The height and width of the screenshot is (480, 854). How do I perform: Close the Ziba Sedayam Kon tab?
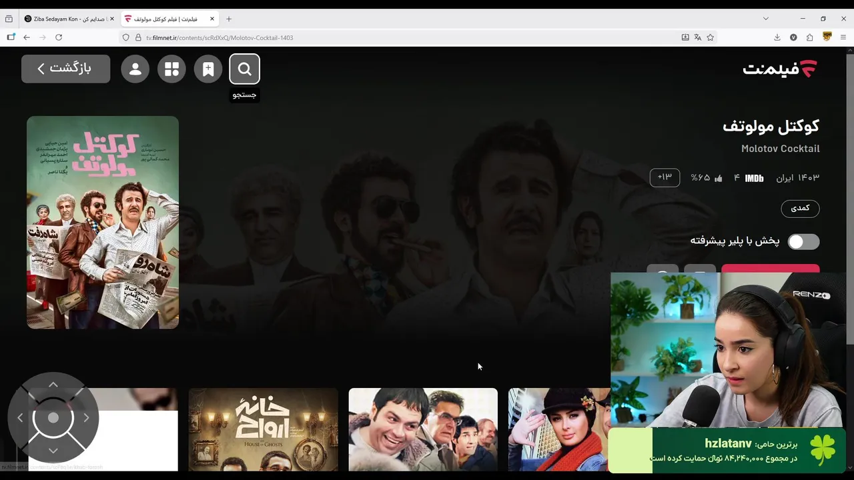click(x=111, y=19)
